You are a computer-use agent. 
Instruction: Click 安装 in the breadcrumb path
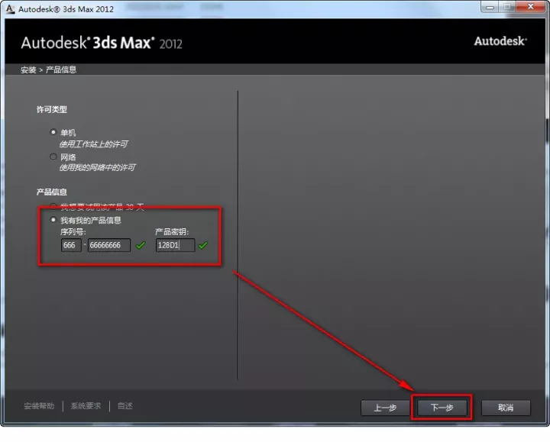[28, 69]
